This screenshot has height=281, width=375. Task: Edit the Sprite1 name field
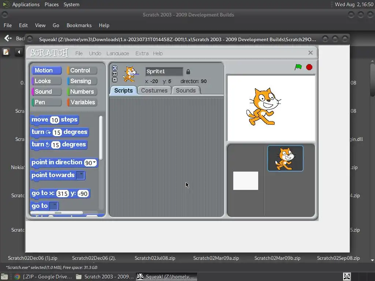[164, 71]
